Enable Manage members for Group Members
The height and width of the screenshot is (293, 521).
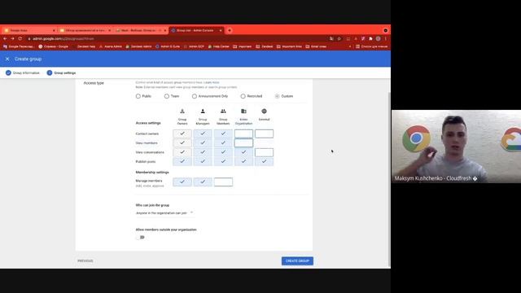coord(223,181)
